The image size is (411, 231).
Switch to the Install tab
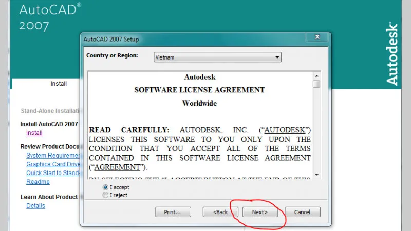[59, 84]
